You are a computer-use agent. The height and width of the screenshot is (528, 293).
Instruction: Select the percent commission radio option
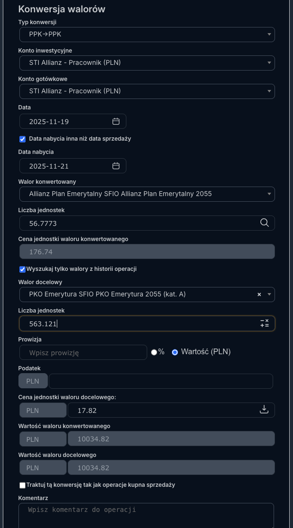154,352
